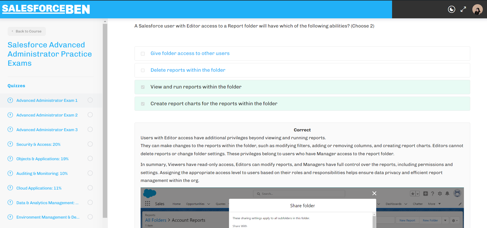Screen dimensions: 487x228
Task: Open Auditing & Monitoring: 10% quiz
Action: (x=42, y=173)
